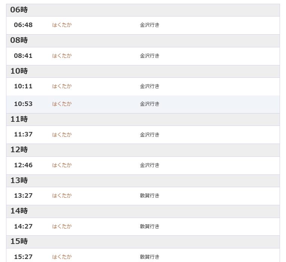Select the はくたか link for the 14:27 departure
This screenshot has height=262, width=286.
pyautogui.click(x=62, y=227)
